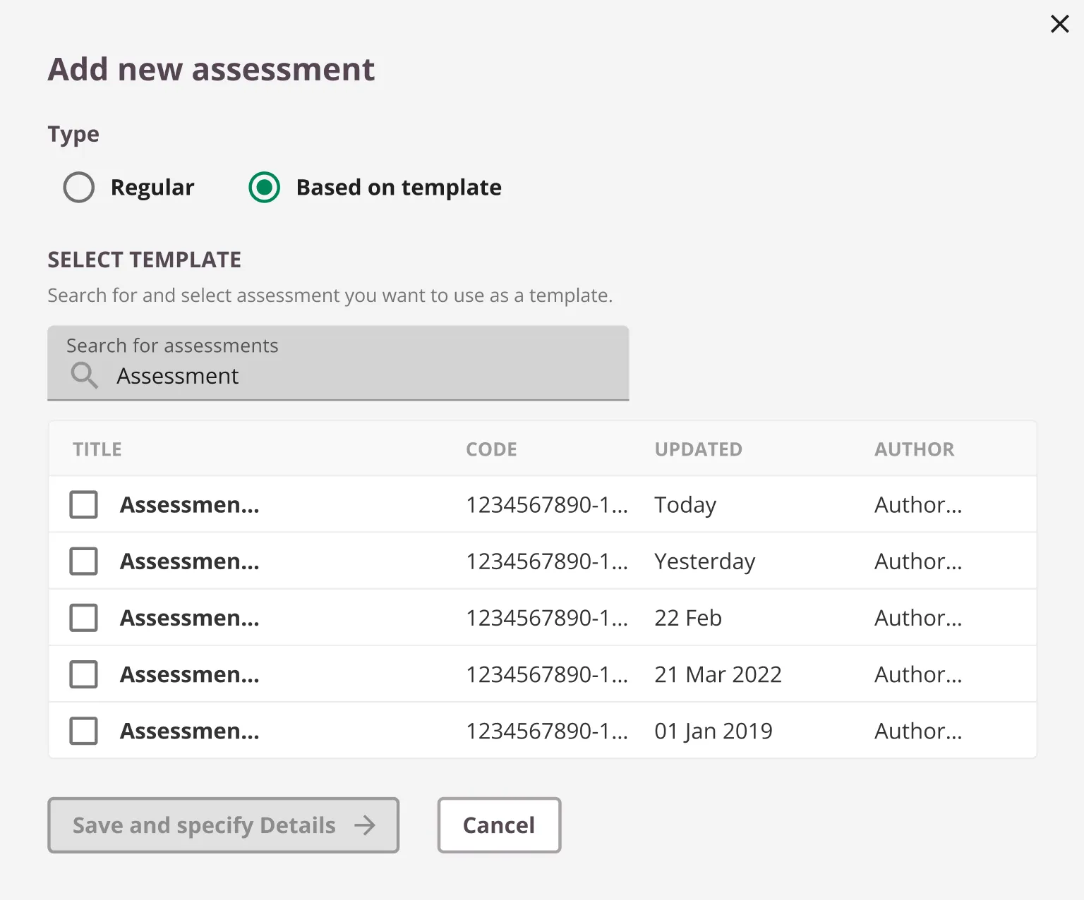
Task: Check the assessment updated Yesterday
Action: 84,561
